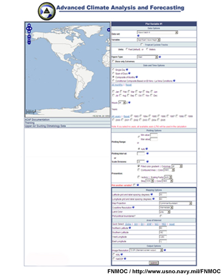Pan the map north with the up arrow
Viewport: 221px width, 276px height.
[29, 25]
